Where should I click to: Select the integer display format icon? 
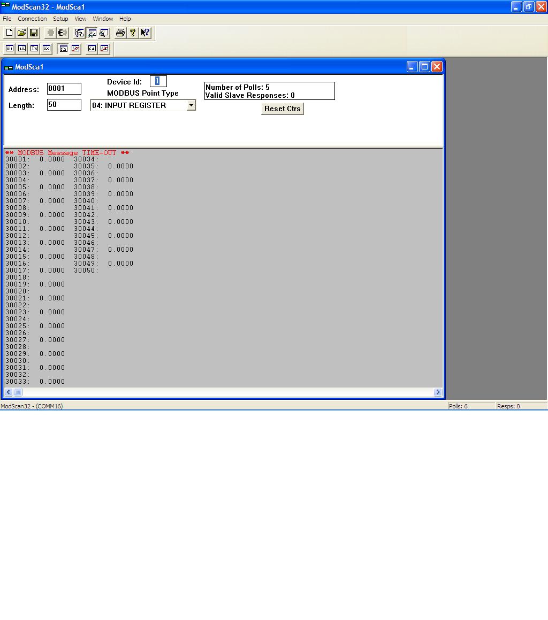pos(34,49)
